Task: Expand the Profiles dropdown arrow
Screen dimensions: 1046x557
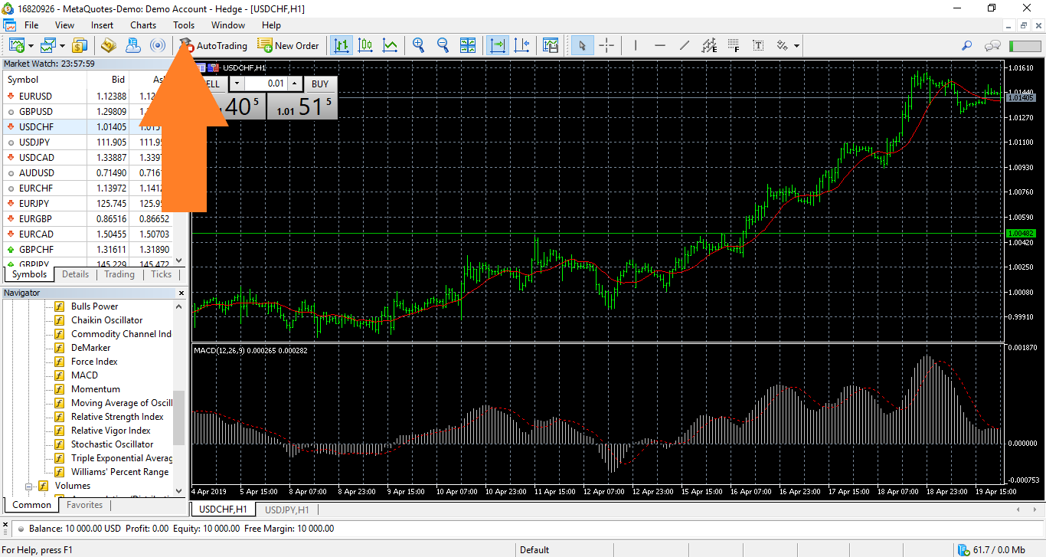Action: [63, 46]
